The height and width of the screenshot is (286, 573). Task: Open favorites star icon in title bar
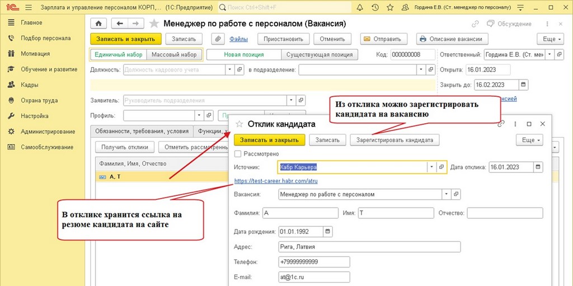[390, 7]
